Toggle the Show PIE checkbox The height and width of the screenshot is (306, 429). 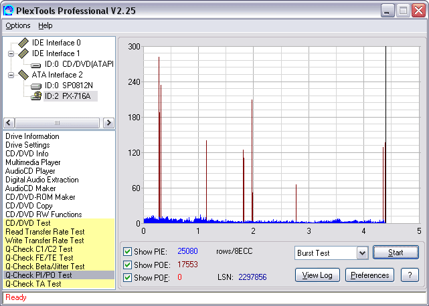point(127,251)
